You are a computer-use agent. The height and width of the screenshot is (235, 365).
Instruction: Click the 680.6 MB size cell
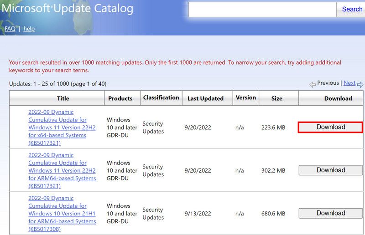[273, 214]
